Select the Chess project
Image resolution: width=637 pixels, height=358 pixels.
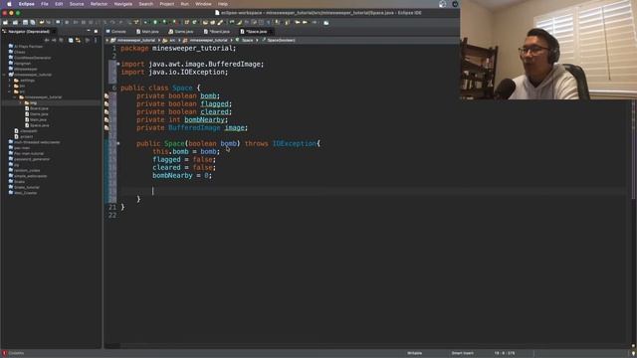click(20, 52)
